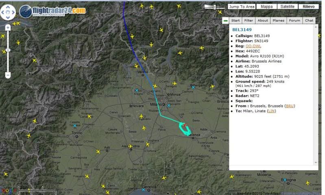
Task: Open the Start tab
Action: [236, 20]
